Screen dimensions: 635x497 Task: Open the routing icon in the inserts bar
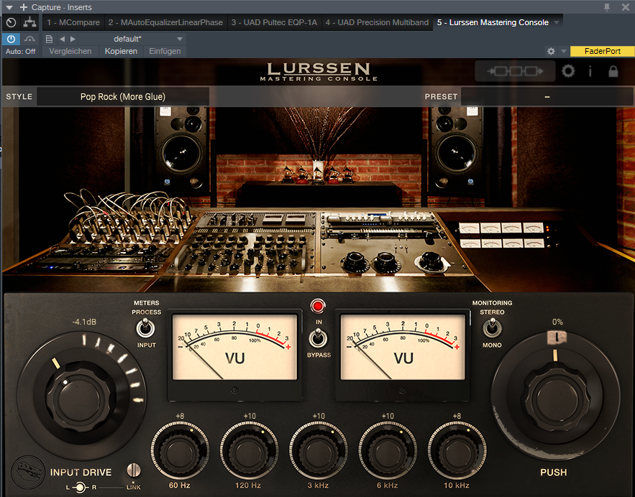(29, 22)
